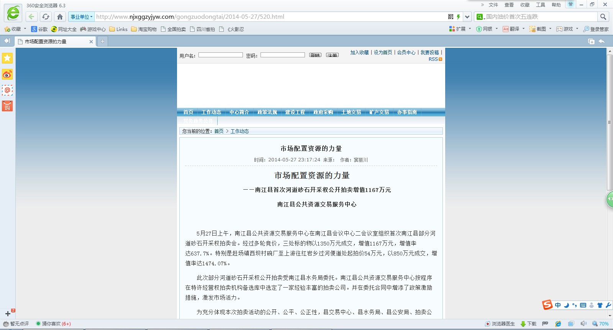613x330 pixels.
Task: Expand the 扩展 extensions dropdown
Action: pyautogui.click(x=460, y=29)
